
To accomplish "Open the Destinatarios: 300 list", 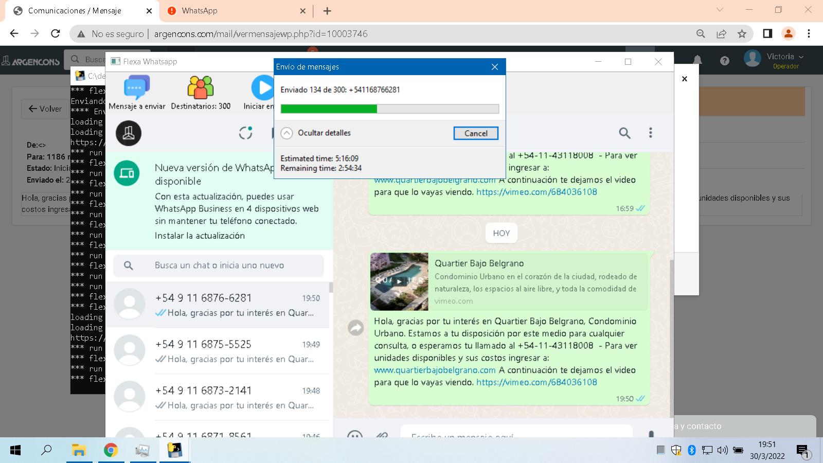I will point(201,93).
